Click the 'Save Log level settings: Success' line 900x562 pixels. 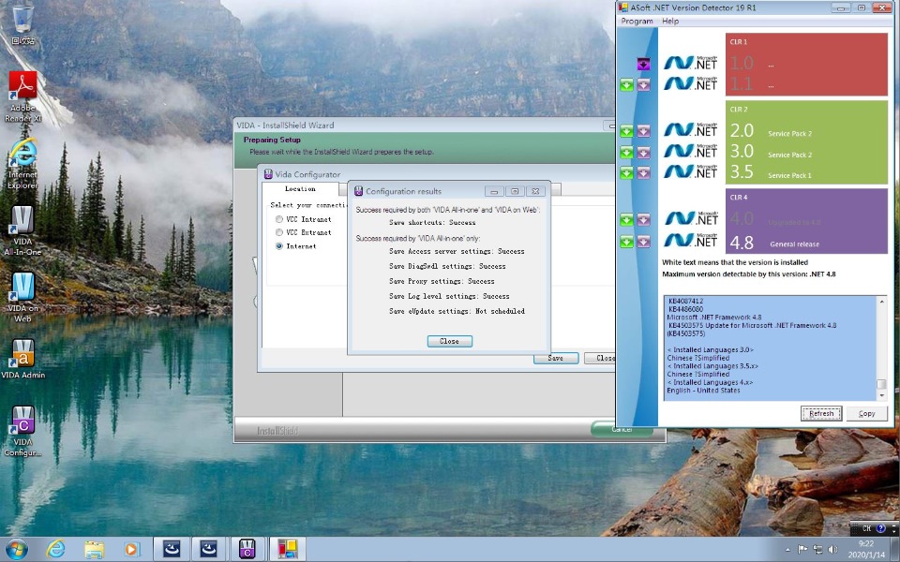click(449, 296)
